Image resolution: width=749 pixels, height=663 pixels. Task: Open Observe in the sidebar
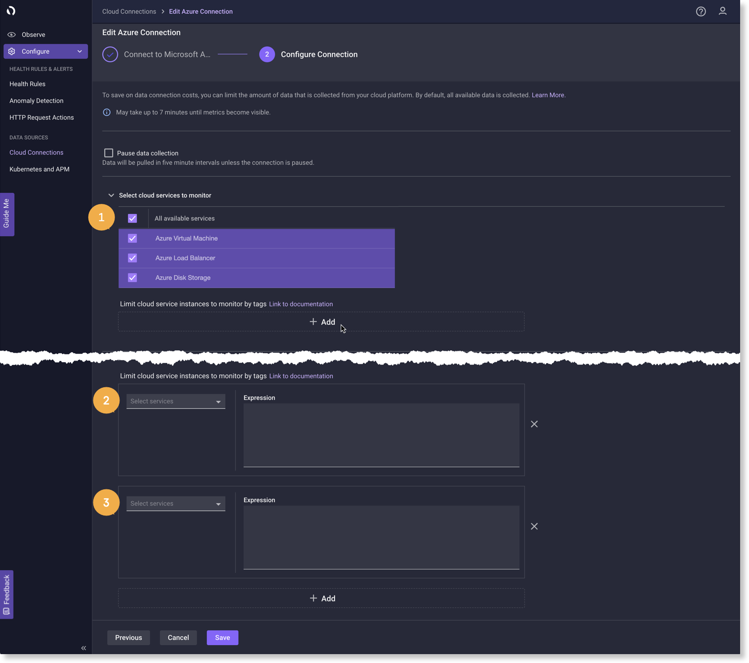[34, 35]
